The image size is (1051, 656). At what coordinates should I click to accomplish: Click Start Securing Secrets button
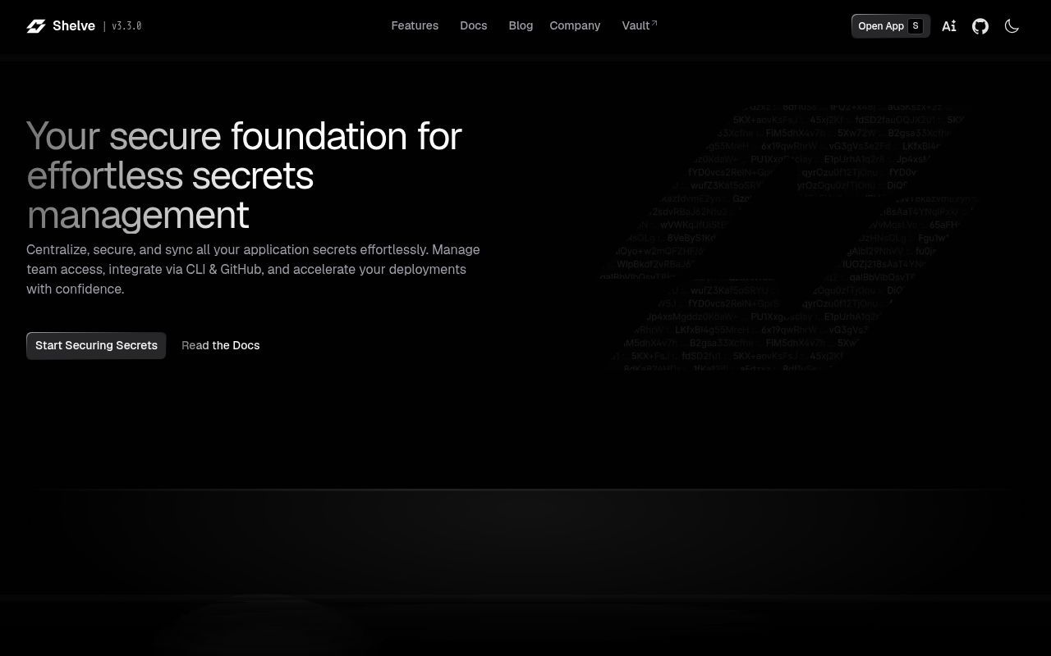click(96, 345)
